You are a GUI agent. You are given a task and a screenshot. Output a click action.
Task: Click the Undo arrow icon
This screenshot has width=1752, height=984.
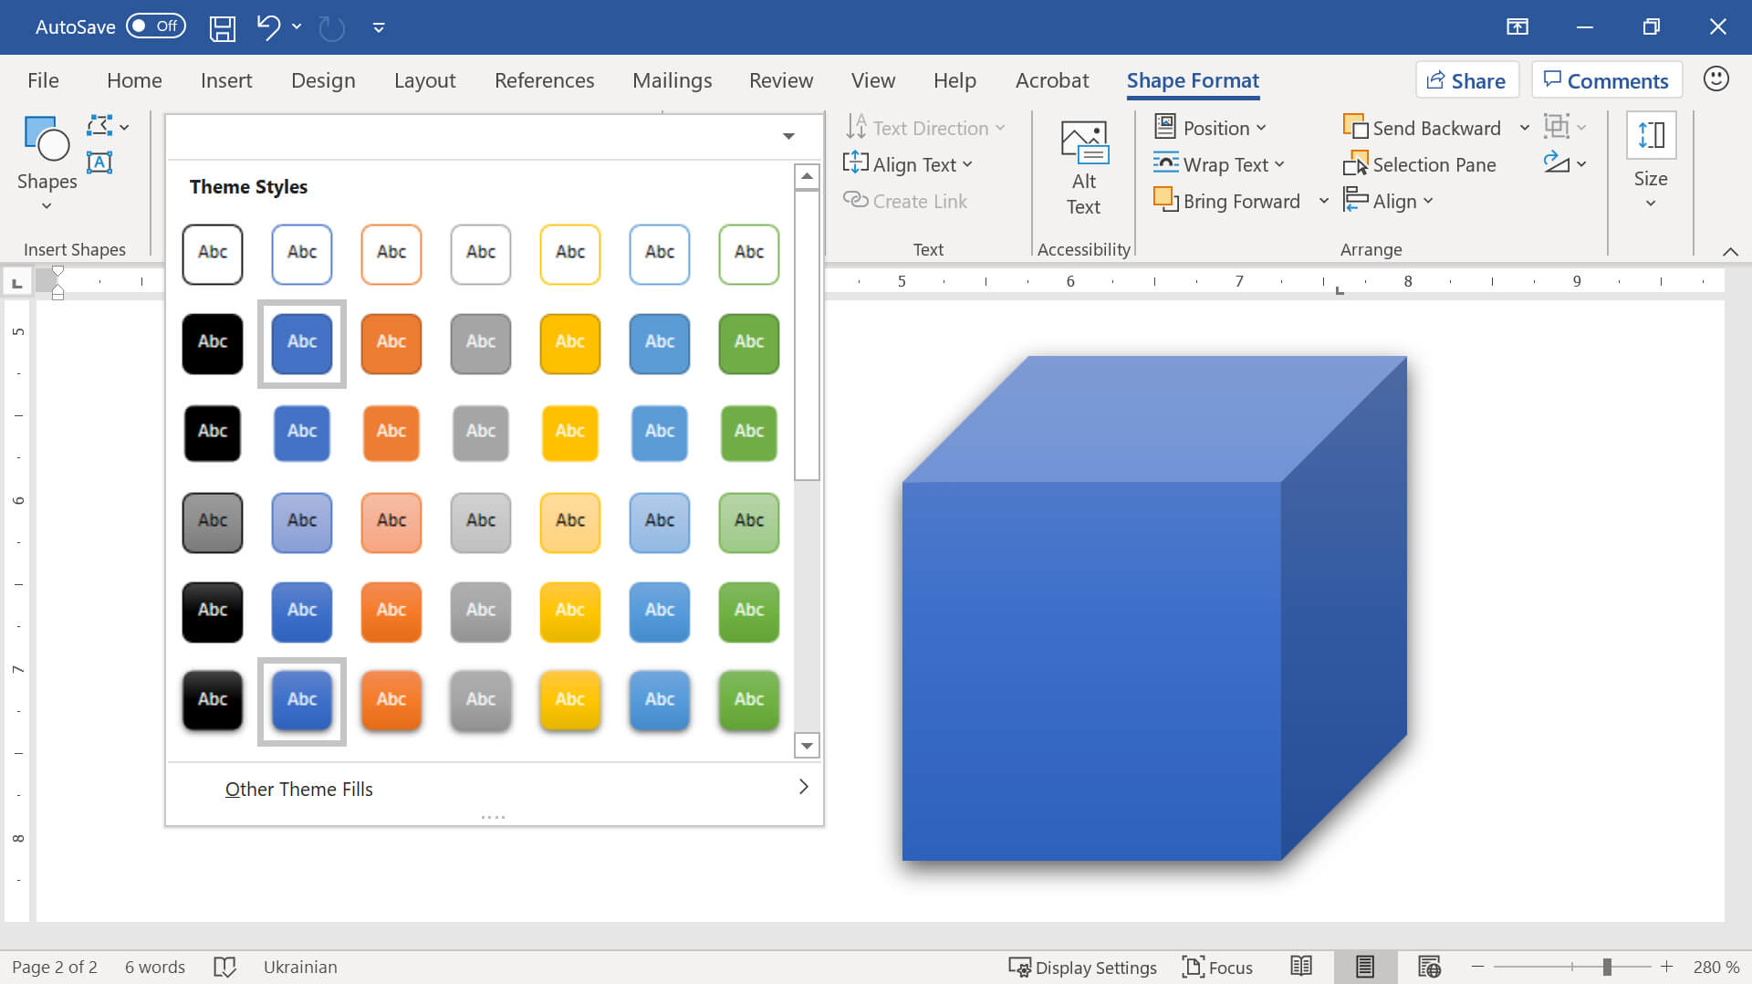point(267,27)
